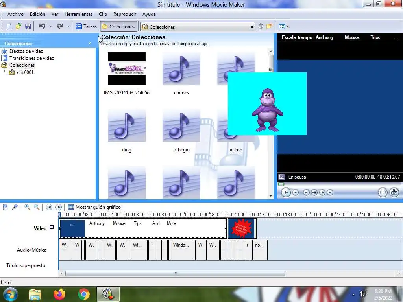Open the Herramientas menu
Image resolution: width=403 pixels, height=302 pixels.
pos(78,14)
